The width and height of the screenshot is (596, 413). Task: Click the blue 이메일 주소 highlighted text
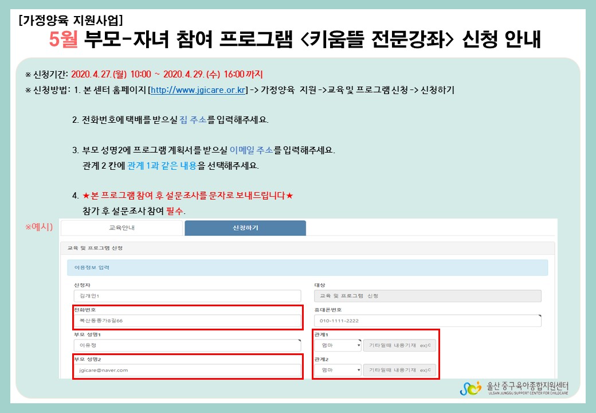pyautogui.click(x=251, y=150)
